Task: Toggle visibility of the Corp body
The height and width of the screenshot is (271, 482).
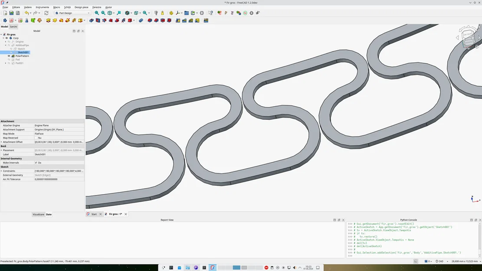Action: pos(7,38)
